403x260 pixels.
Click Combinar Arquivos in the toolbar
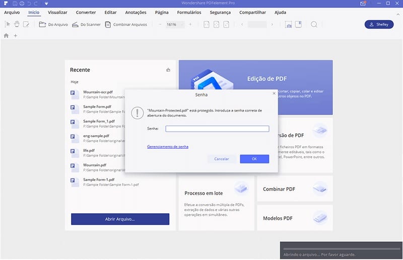tap(126, 24)
